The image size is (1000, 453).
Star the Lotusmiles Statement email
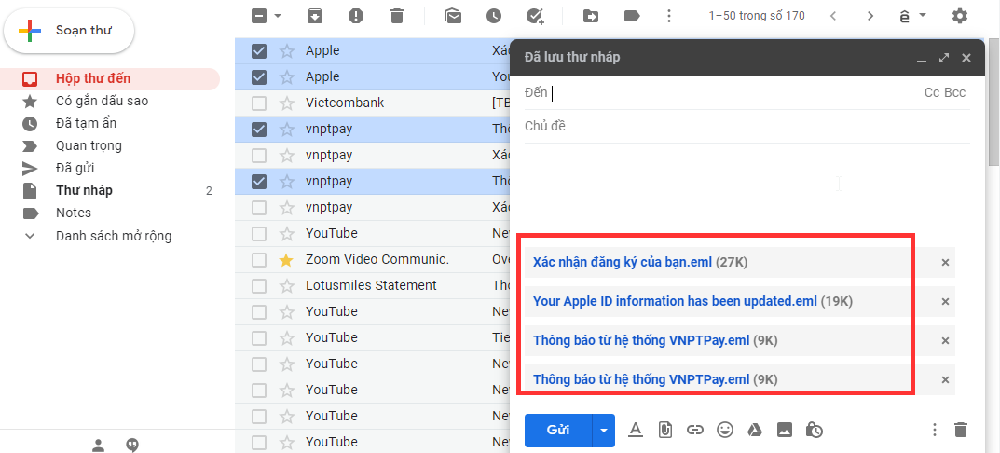click(x=286, y=285)
